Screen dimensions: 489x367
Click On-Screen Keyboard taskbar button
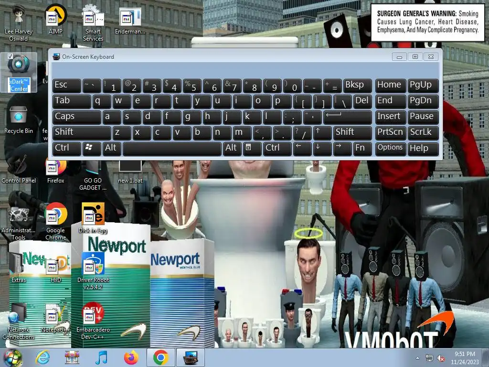[190, 357]
